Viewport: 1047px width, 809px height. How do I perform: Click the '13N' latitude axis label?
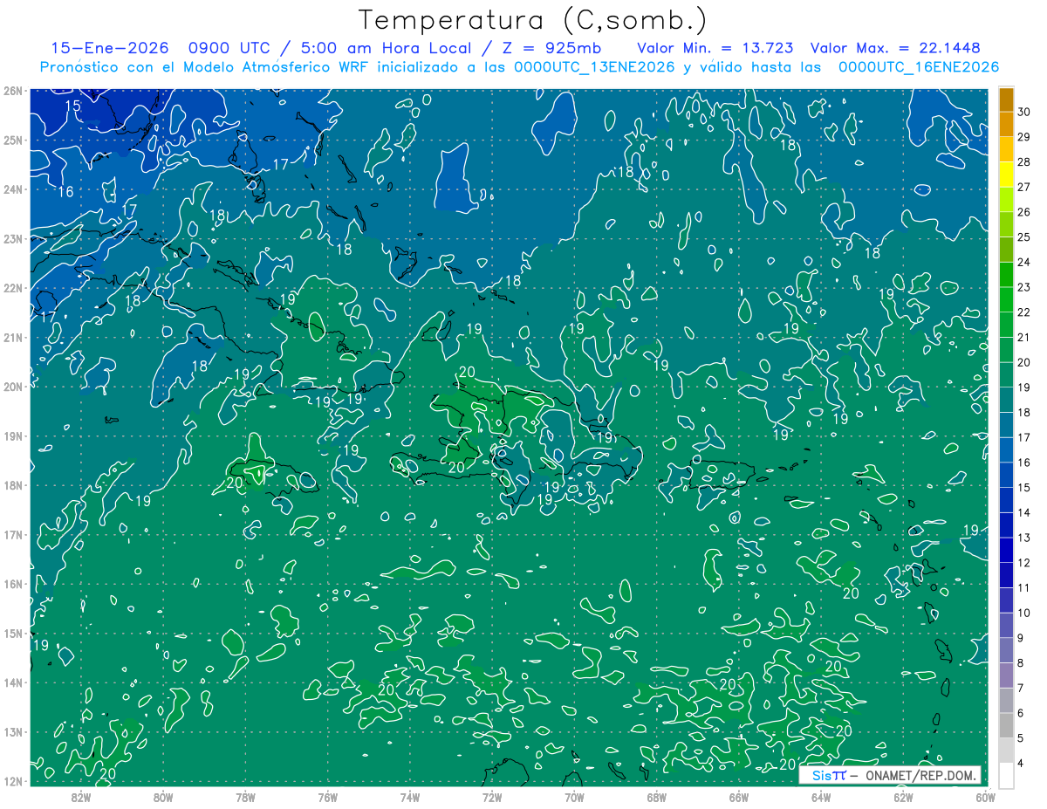[x=12, y=731]
